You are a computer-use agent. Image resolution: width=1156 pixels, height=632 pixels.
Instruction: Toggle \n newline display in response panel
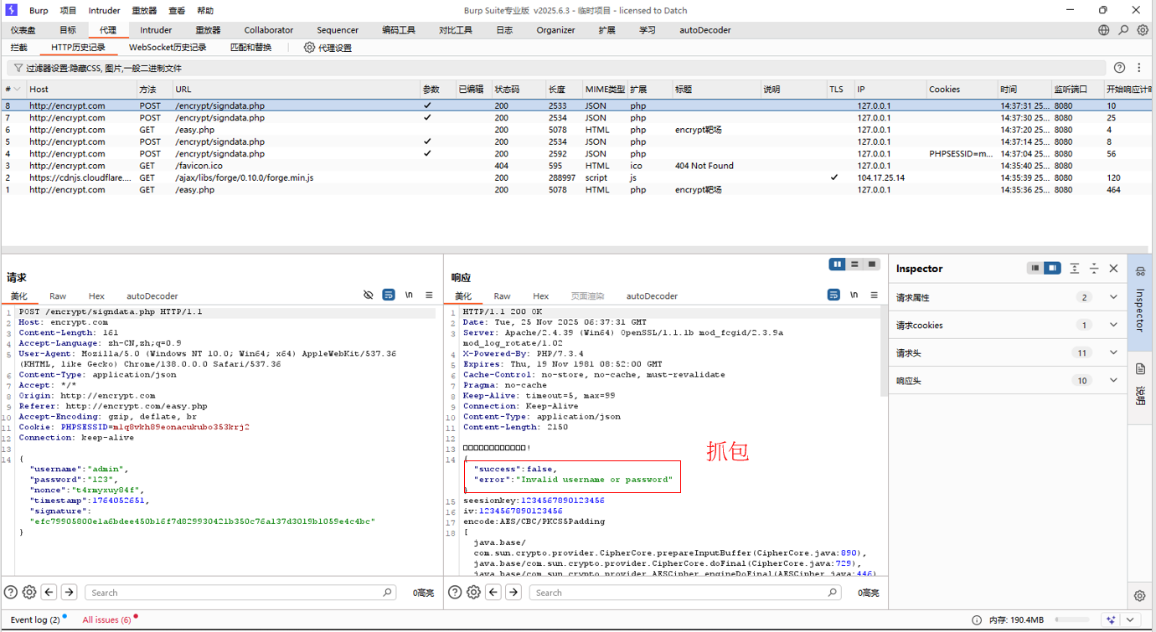tap(854, 295)
